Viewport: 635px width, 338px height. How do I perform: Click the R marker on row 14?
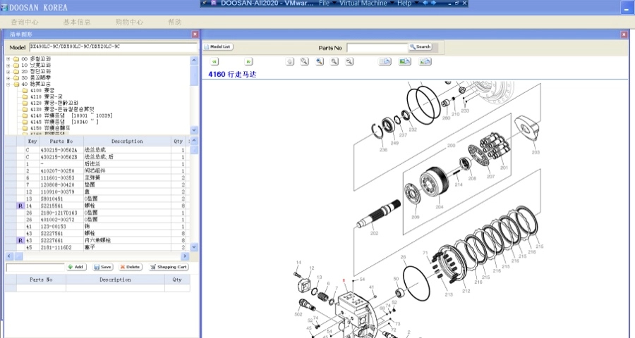pyautogui.click(x=20, y=206)
